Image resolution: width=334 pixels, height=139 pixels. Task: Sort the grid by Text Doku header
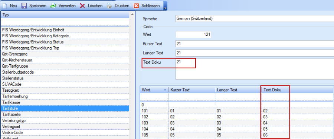pyautogui.click(x=297, y=90)
